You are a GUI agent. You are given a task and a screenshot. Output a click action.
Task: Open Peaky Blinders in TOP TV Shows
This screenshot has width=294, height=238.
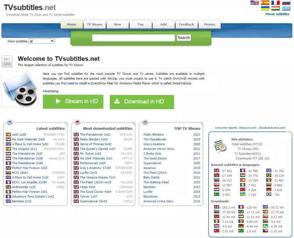click(x=154, y=134)
